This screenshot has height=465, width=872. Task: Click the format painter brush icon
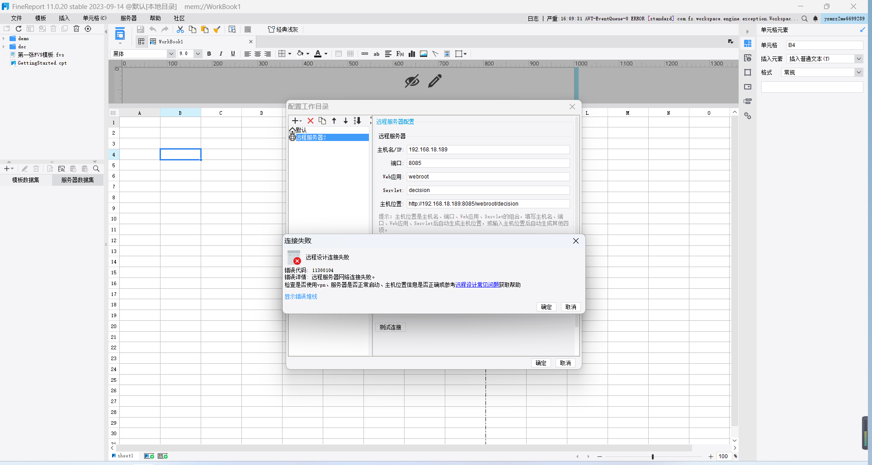[217, 29]
